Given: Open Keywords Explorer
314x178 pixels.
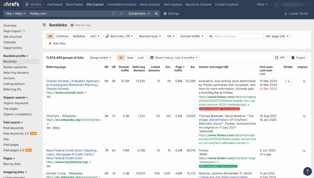Looking at the screenshot, I should point(198,4).
